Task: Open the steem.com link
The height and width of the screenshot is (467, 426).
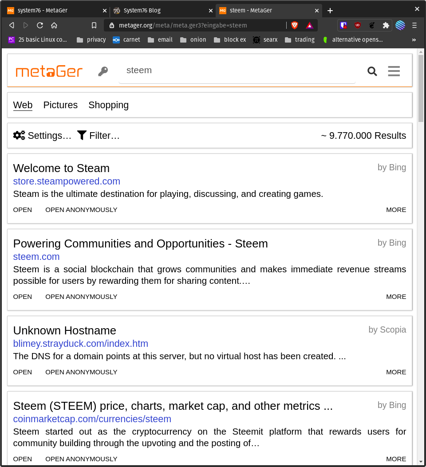Action: point(36,256)
